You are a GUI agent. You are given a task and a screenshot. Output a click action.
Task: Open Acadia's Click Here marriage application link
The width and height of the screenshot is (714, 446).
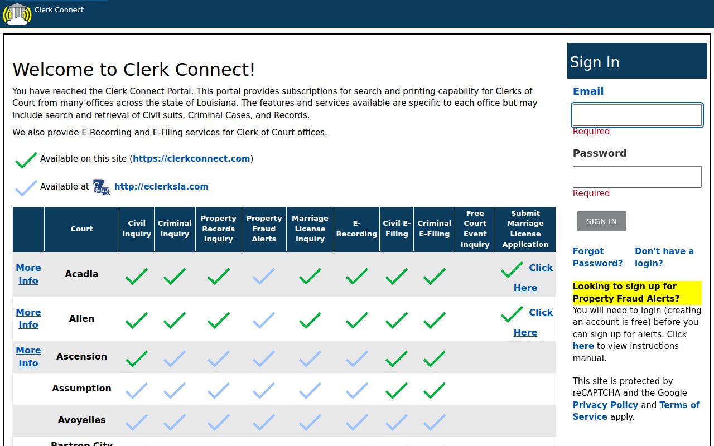coord(533,278)
